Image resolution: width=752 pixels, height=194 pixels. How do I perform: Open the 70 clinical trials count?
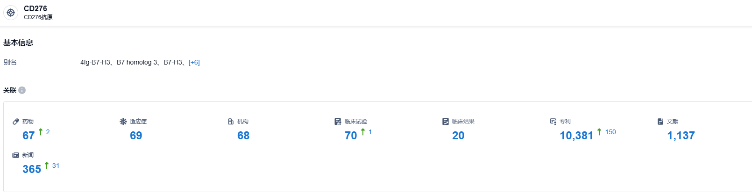(351, 136)
